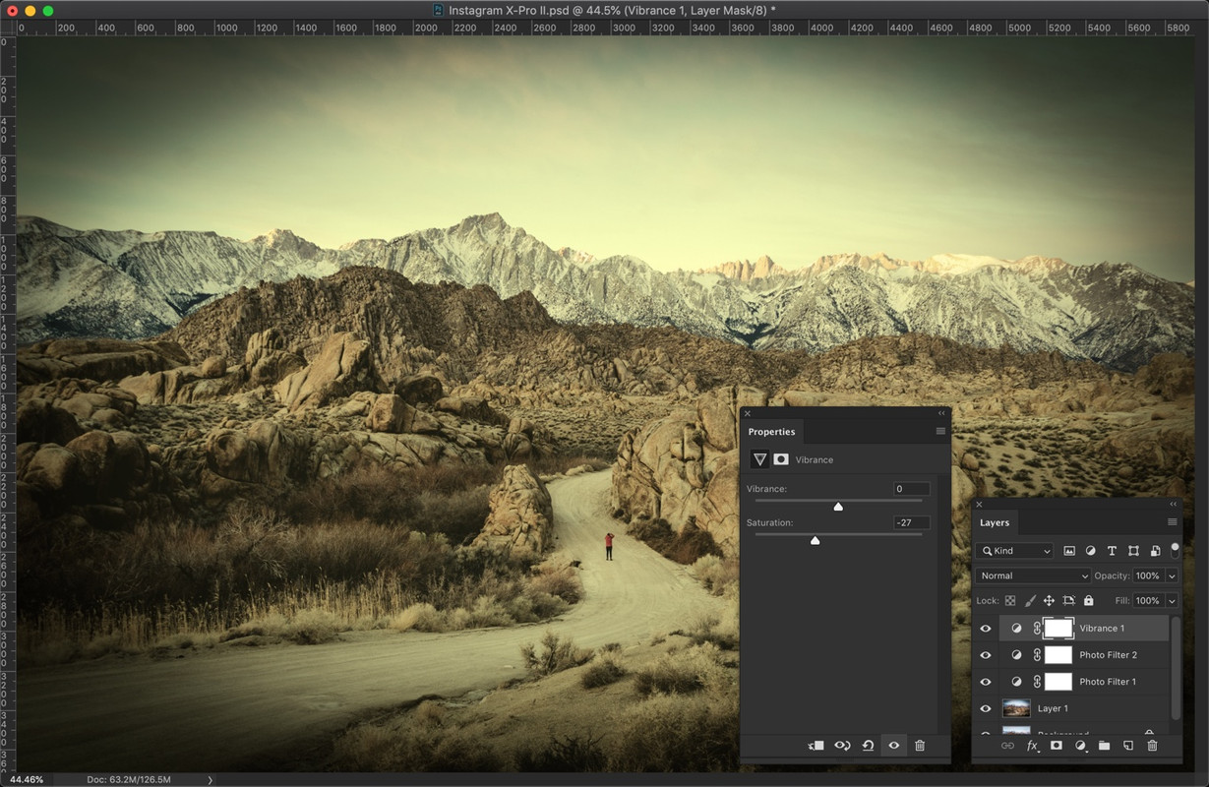Viewport: 1209px width, 787px height.
Task: Click the Layer 1 image thumbnail
Action: click(x=1016, y=708)
